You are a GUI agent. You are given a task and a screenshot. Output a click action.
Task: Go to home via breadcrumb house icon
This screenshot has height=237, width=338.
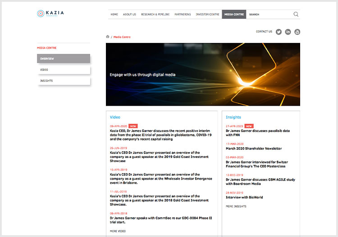coord(108,37)
